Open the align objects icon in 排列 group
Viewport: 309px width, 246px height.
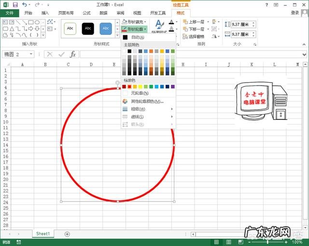[x=214, y=21]
